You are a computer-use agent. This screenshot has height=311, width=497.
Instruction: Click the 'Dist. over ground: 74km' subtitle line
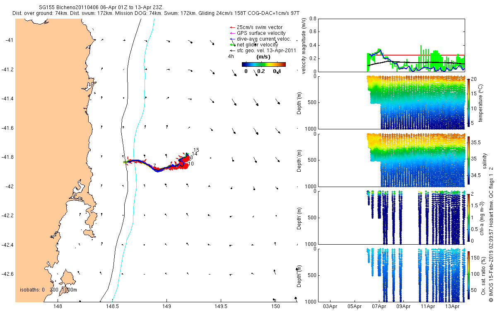pos(156,14)
